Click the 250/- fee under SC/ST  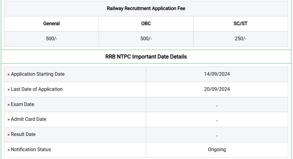click(x=241, y=38)
